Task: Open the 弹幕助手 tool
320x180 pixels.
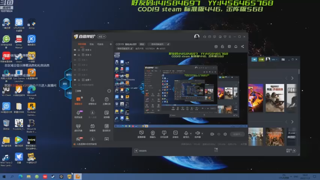Action: tap(78, 101)
